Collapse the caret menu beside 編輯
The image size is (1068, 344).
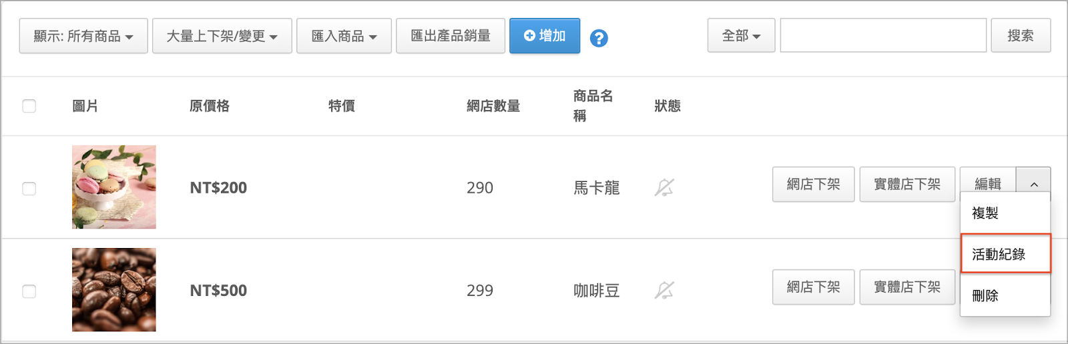(1033, 184)
